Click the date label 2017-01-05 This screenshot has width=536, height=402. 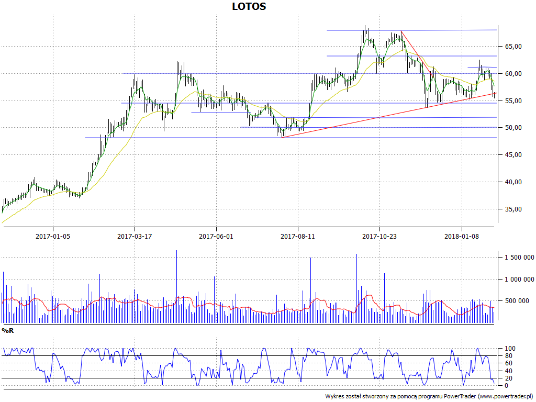pyautogui.click(x=53, y=236)
